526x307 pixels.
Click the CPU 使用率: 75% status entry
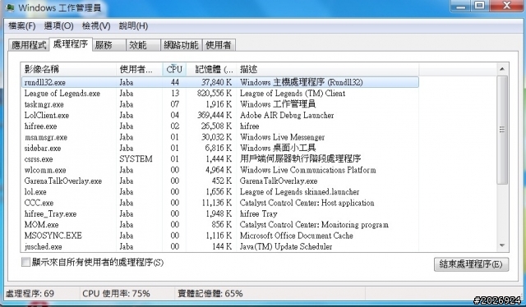pyautogui.click(x=116, y=294)
